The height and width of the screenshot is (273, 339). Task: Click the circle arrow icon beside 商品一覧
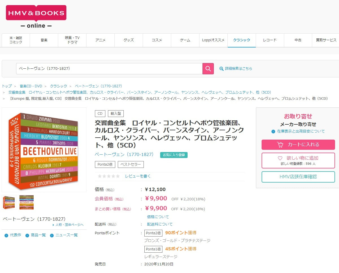[27, 235]
